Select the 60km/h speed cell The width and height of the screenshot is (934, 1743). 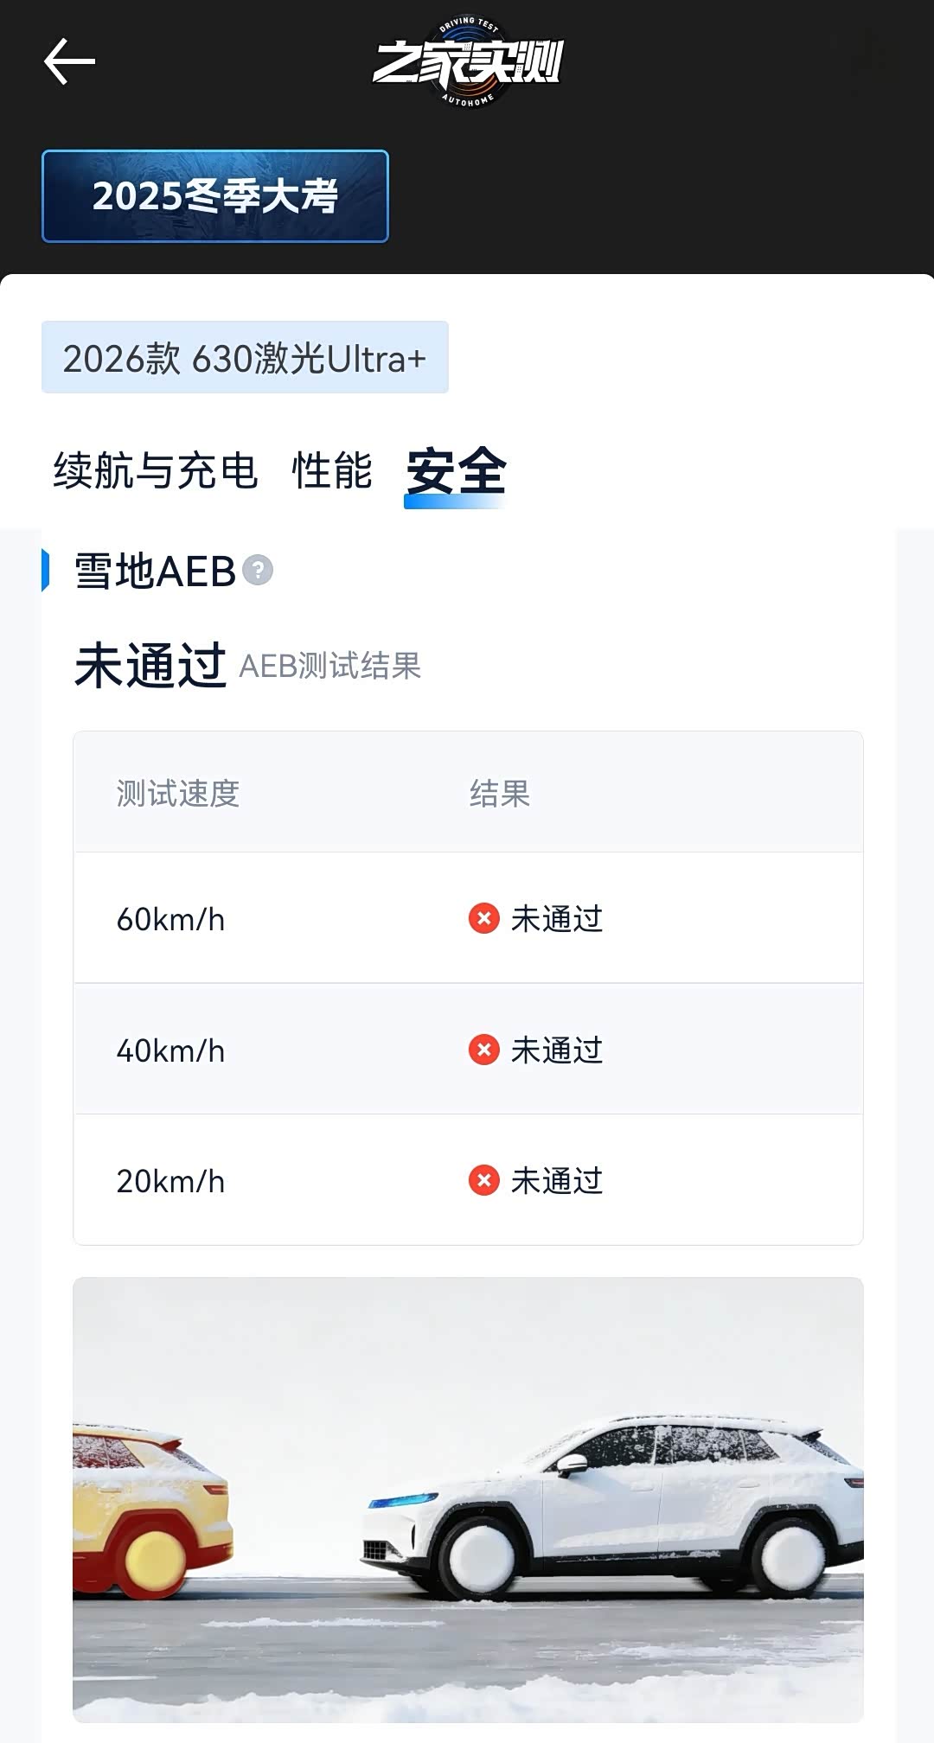click(170, 919)
